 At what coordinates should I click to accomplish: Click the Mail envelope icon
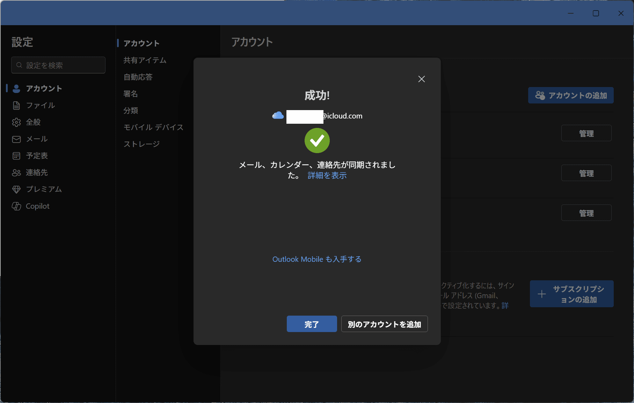(x=16, y=139)
